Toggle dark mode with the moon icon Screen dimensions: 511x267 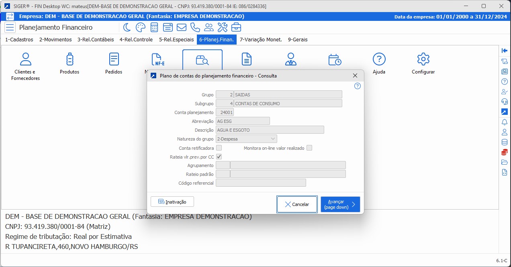click(x=127, y=27)
